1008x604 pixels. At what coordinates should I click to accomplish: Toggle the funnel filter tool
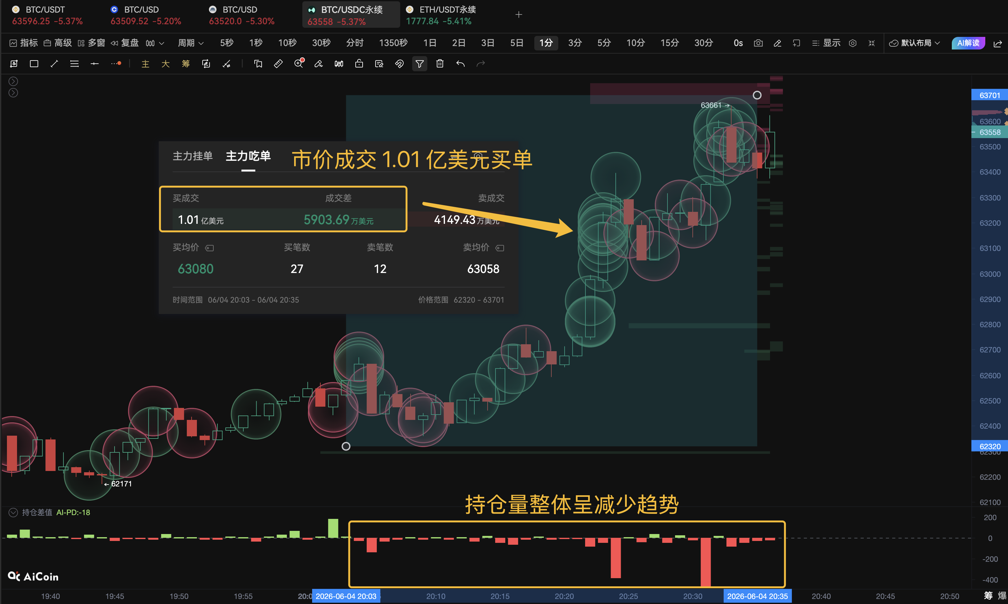[x=420, y=64]
